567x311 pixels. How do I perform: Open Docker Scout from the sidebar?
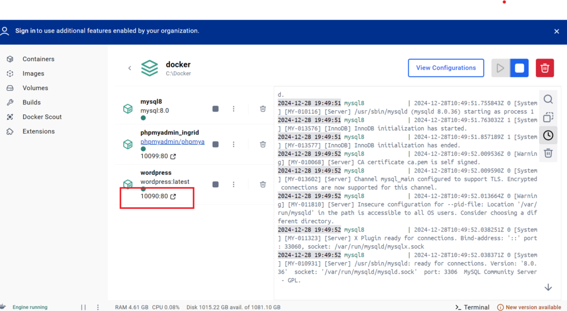42,117
